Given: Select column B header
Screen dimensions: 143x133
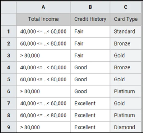Looking at the screenshot, I should click(x=90, y=7).
